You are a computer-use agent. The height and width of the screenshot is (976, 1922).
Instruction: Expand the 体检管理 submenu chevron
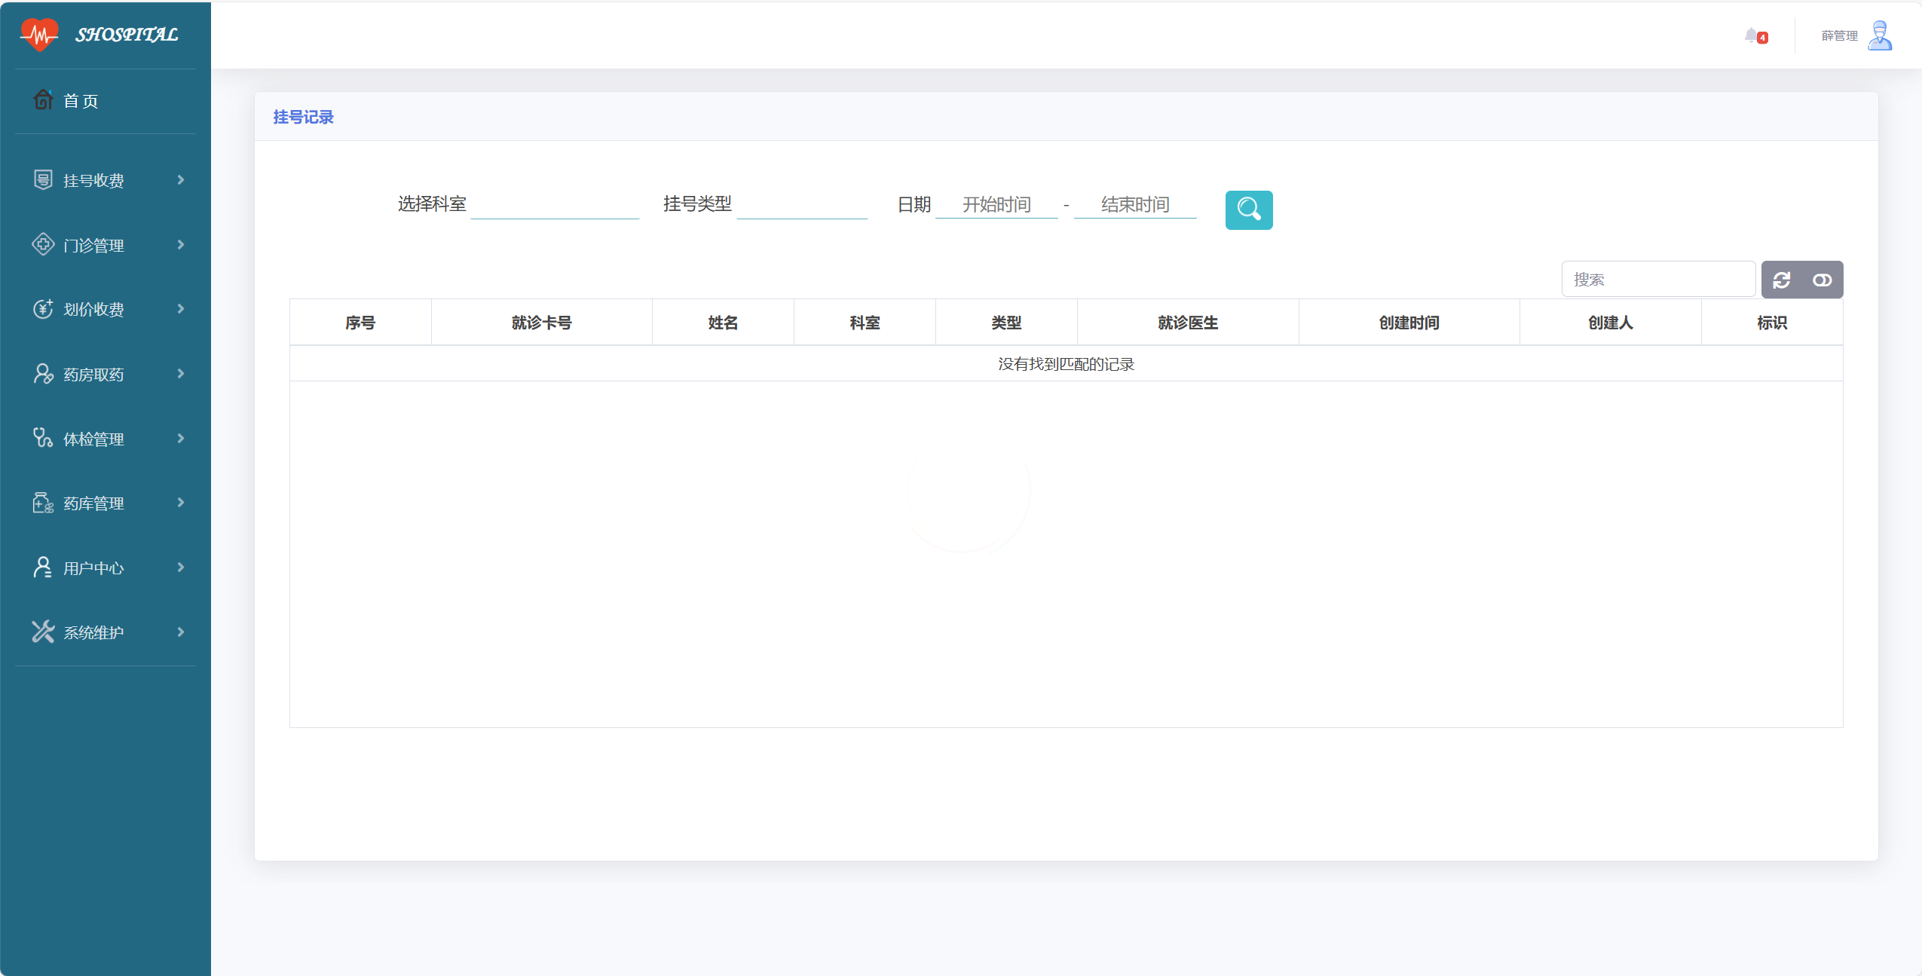pyautogui.click(x=180, y=439)
